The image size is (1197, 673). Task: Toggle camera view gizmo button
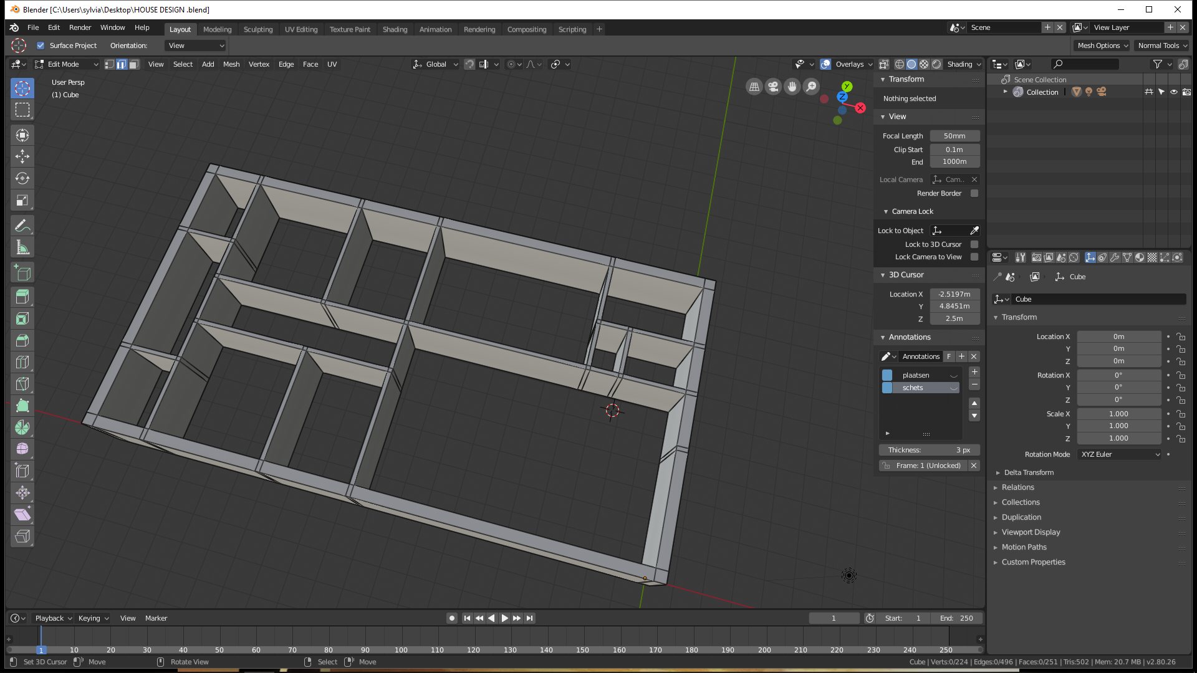773,87
